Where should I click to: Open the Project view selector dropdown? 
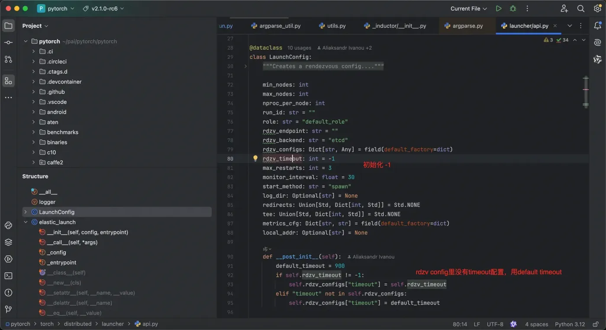(x=35, y=26)
